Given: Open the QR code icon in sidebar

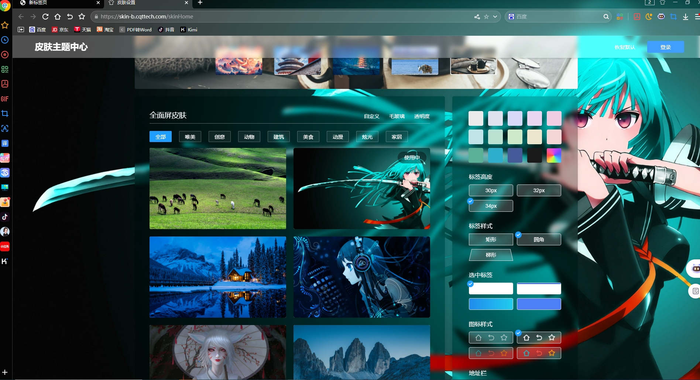Looking at the screenshot, I should [x=5, y=69].
